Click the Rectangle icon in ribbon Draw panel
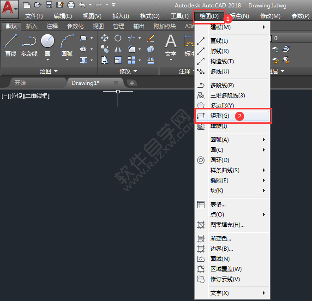 point(84,38)
